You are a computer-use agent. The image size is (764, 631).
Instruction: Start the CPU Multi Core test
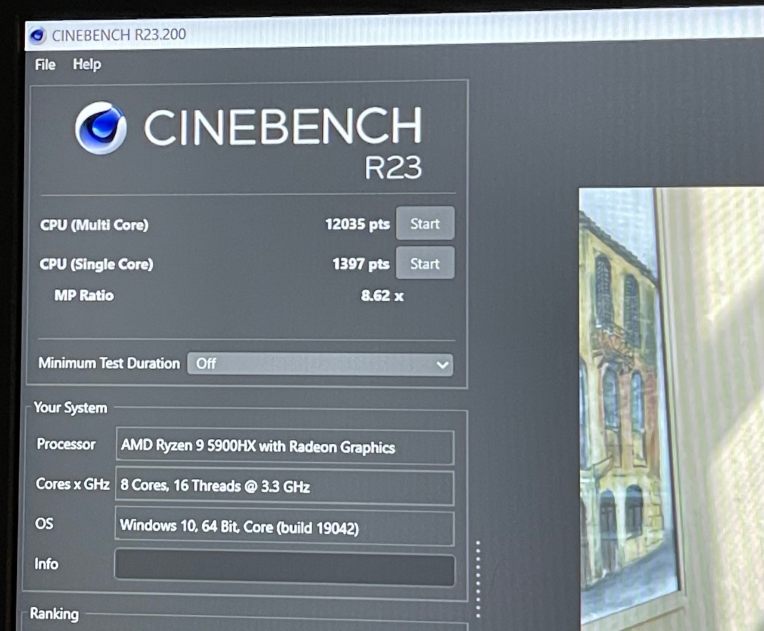(425, 224)
